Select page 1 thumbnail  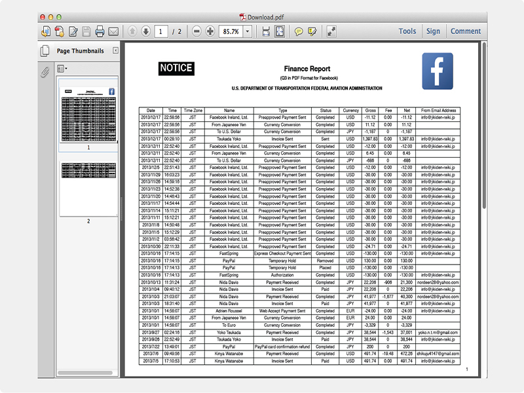[x=88, y=114]
